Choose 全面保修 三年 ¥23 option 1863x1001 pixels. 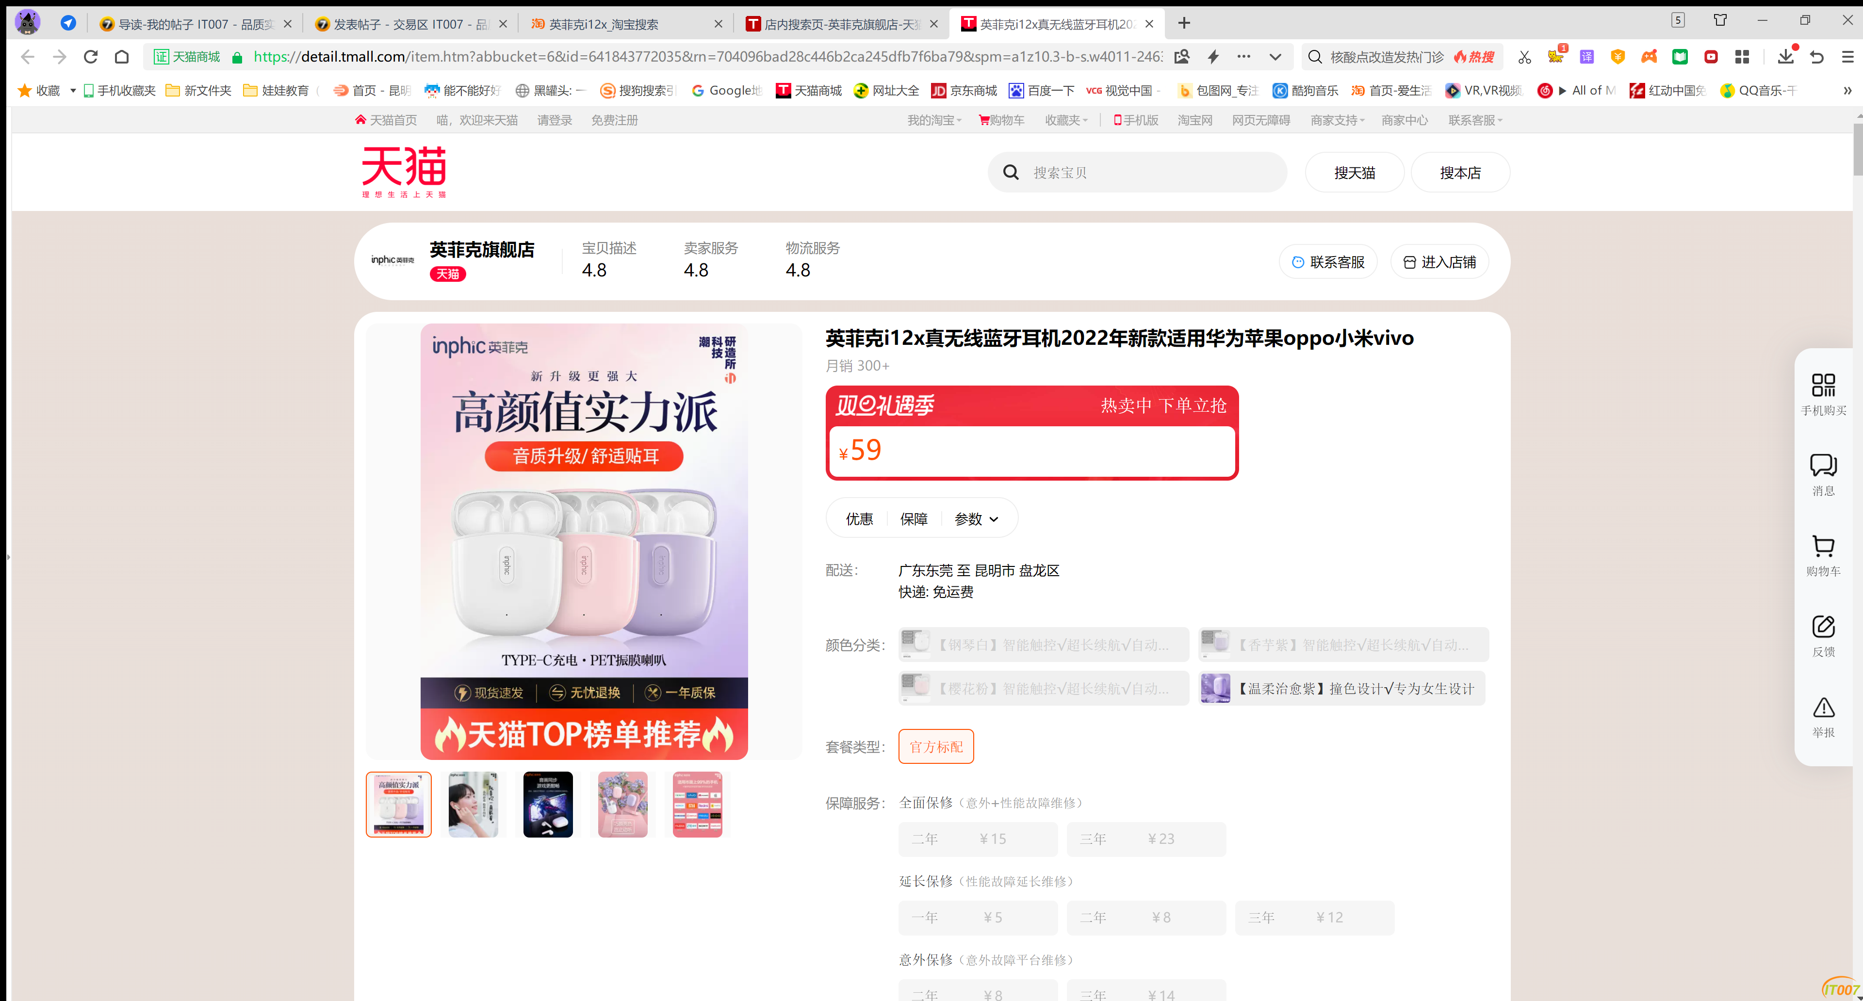coord(1146,839)
